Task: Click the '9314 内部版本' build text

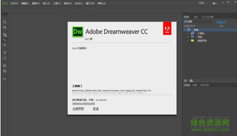Action: tap(79, 48)
